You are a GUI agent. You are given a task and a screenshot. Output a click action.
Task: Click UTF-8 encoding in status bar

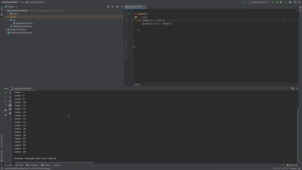285,169
